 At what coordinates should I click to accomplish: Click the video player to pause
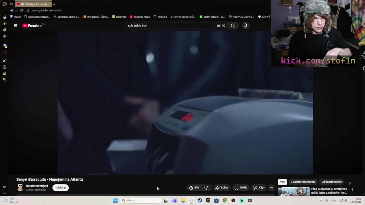[185, 102]
